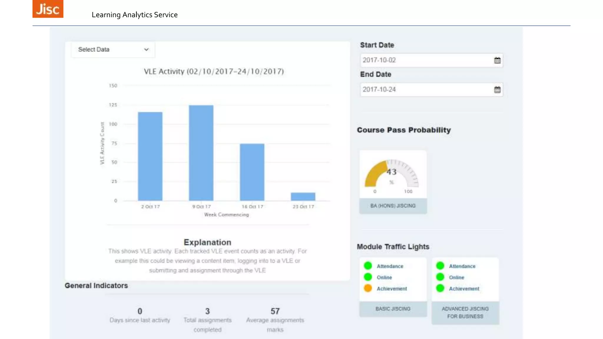This screenshot has width=603, height=339.
Task: Click the 2 Oct 17 bar
Action: click(x=150, y=156)
